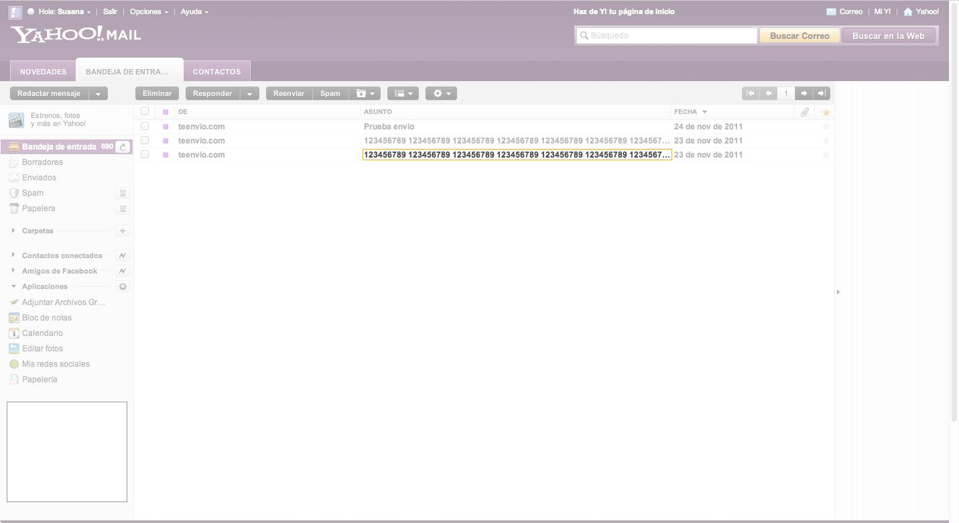The height and width of the screenshot is (523, 959).
Task: Click Contactos conectados status icon
Action: click(123, 255)
